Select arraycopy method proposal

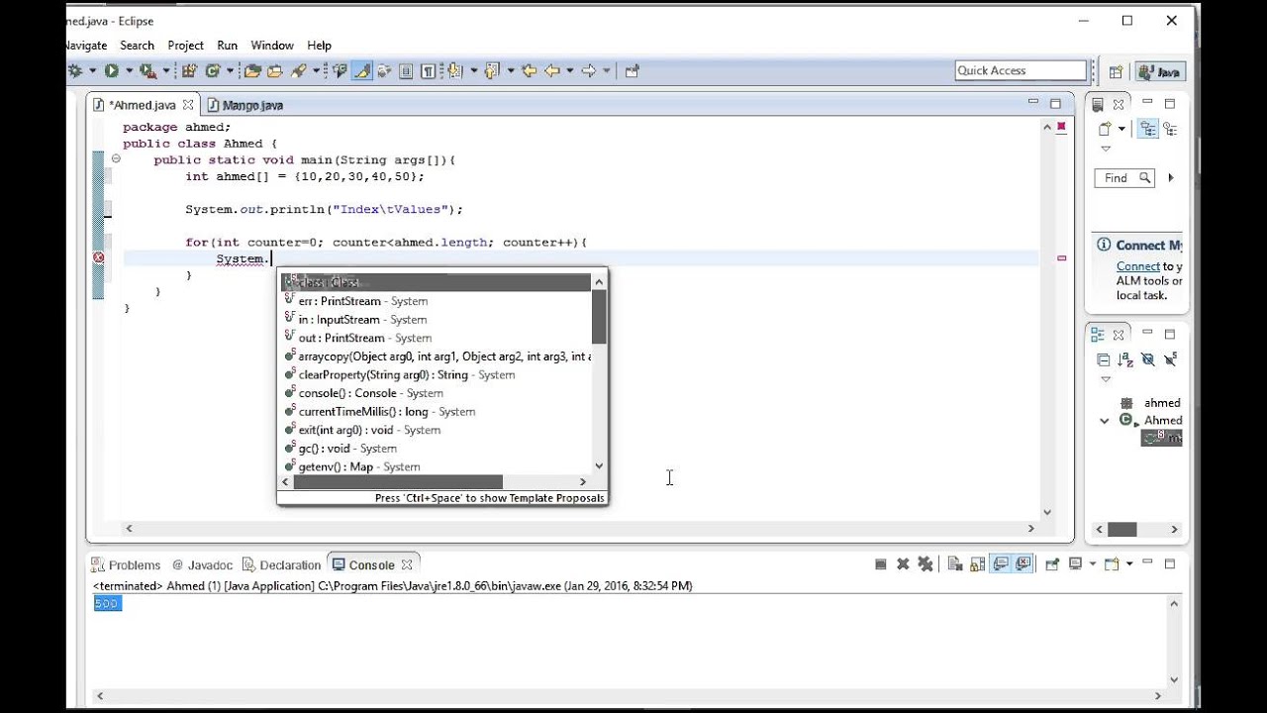coord(437,356)
